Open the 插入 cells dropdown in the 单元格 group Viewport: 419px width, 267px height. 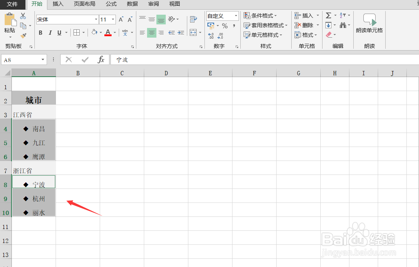click(x=318, y=15)
